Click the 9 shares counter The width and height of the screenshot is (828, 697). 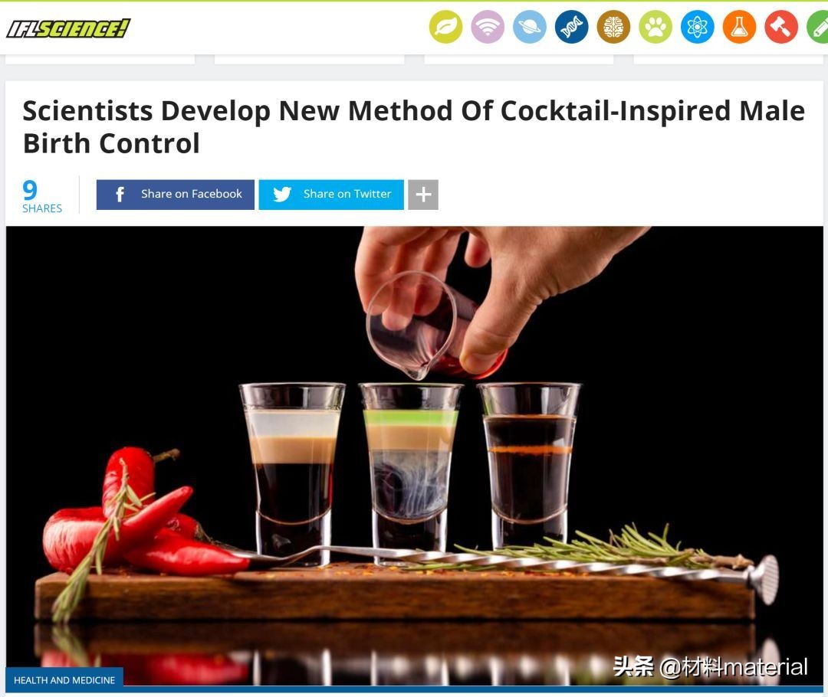[41, 196]
